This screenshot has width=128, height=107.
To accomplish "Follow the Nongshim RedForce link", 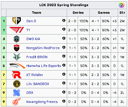I will coord(43,48).
